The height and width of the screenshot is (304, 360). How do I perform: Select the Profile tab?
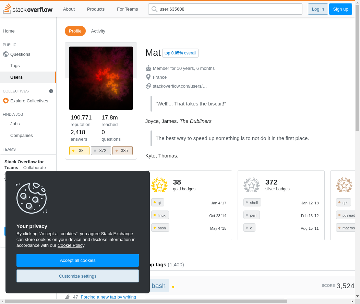[75, 31]
